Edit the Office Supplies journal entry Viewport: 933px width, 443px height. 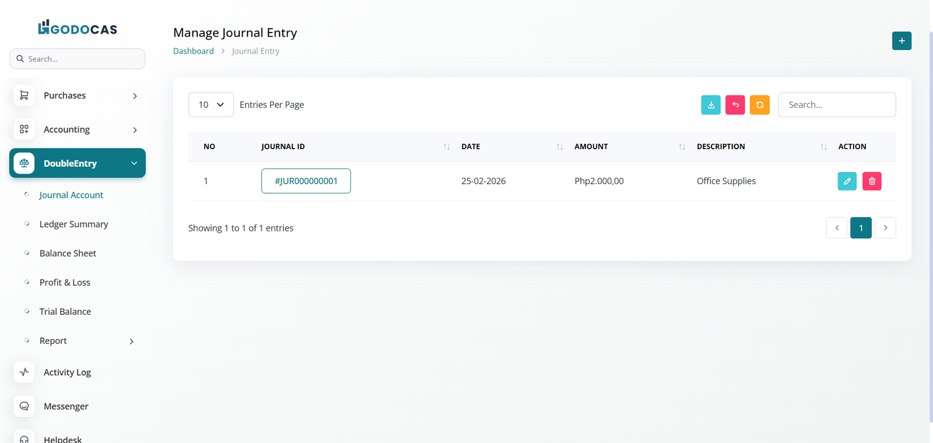(x=847, y=181)
